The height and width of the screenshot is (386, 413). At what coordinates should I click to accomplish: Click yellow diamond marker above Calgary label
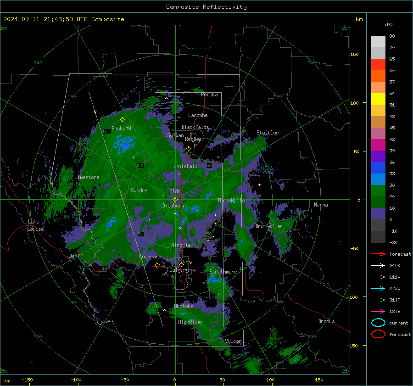point(181,264)
